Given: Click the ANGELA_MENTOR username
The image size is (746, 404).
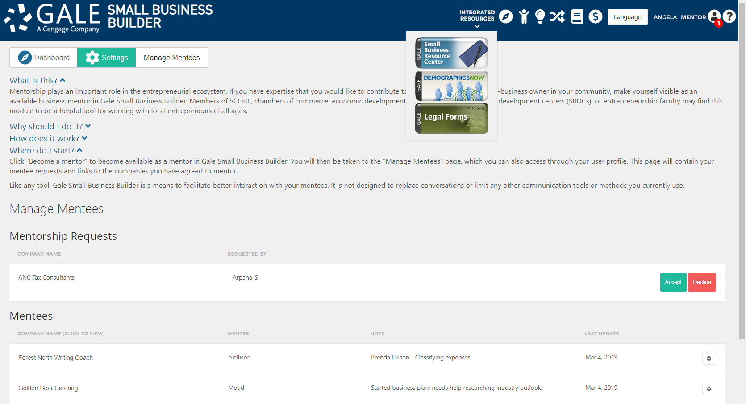Looking at the screenshot, I should tap(679, 17).
